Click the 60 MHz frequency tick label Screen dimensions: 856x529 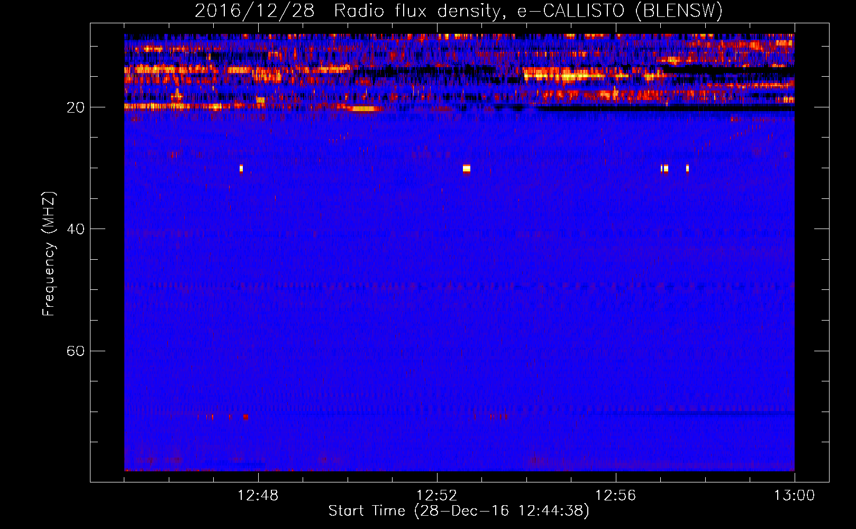(76, 351)
